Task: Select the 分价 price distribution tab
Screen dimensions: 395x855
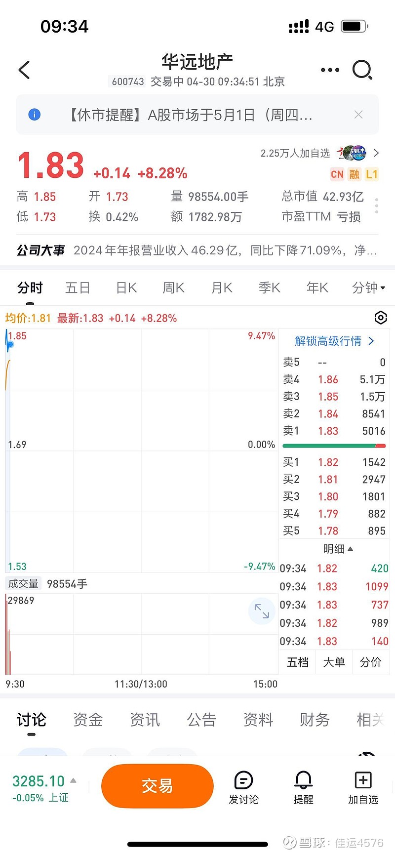Action: coord(371,662)
